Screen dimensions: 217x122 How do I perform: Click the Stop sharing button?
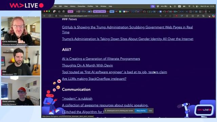point(141,111)
